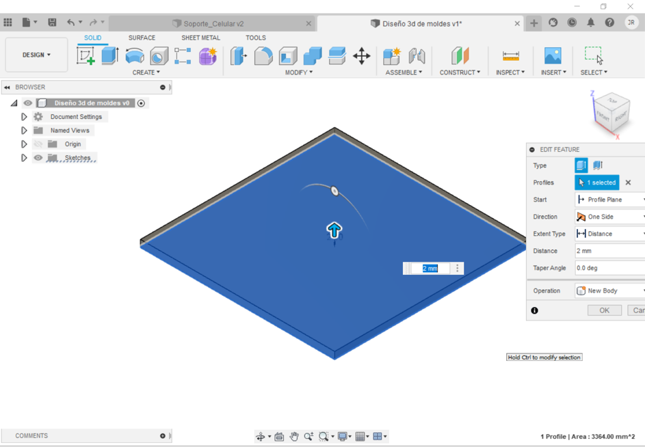This screenshot has height=447, width=645.
Task: Click the 1 selected profiles button
Action: [x=597, y=182]
